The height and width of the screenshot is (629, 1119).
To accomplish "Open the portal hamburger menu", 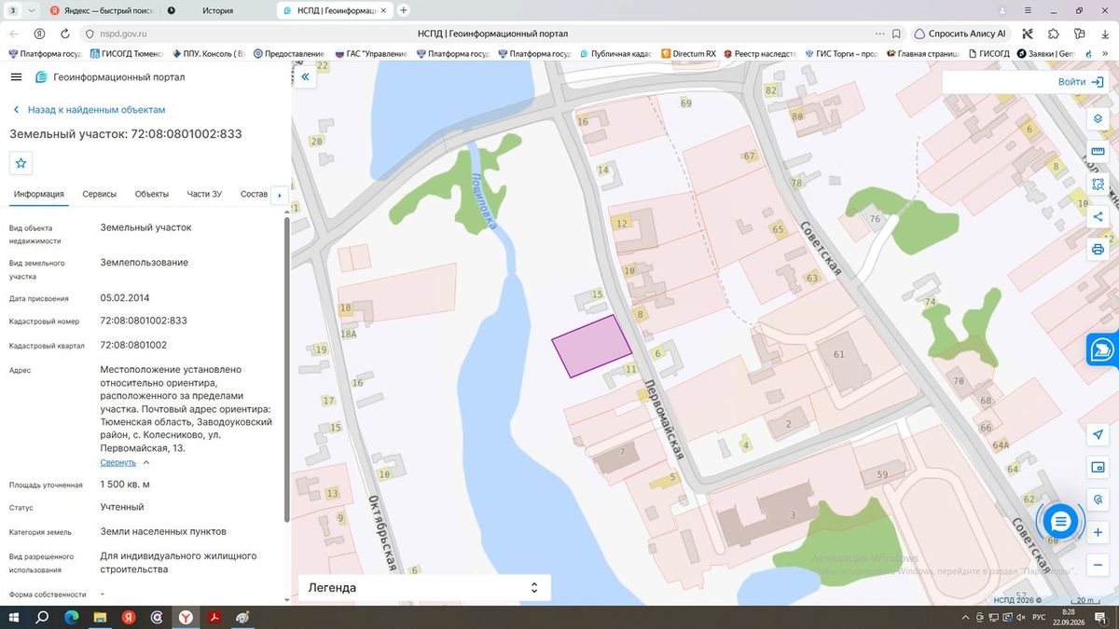I will pyautogui.click(x=16, y=77).
